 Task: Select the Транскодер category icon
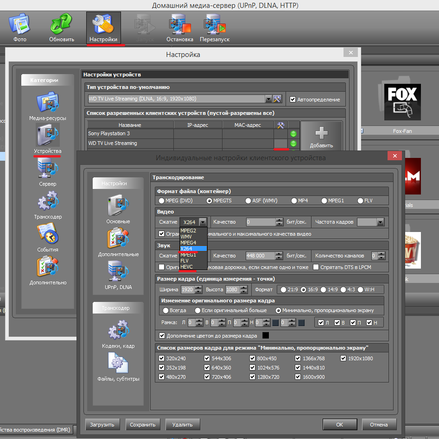click(48, 206)
